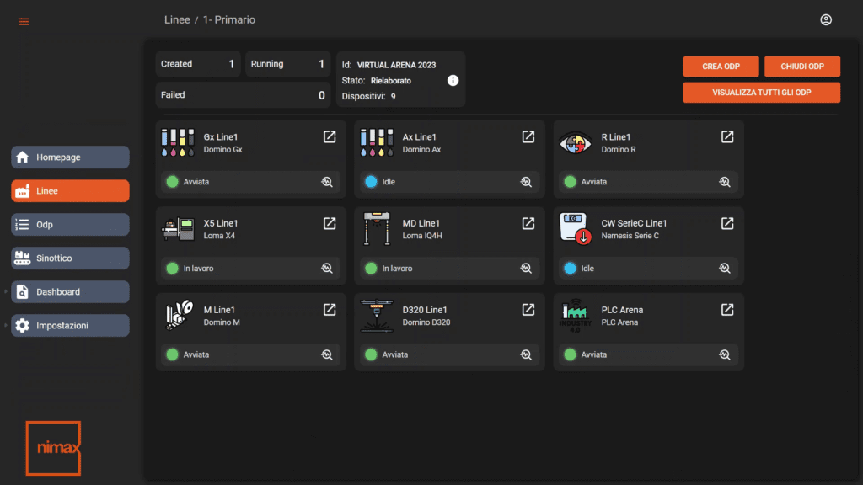Screen dimensions: 863x485
Task: Click VISUALIZZA TUTTI GLI ODP button
Action: 761,93
